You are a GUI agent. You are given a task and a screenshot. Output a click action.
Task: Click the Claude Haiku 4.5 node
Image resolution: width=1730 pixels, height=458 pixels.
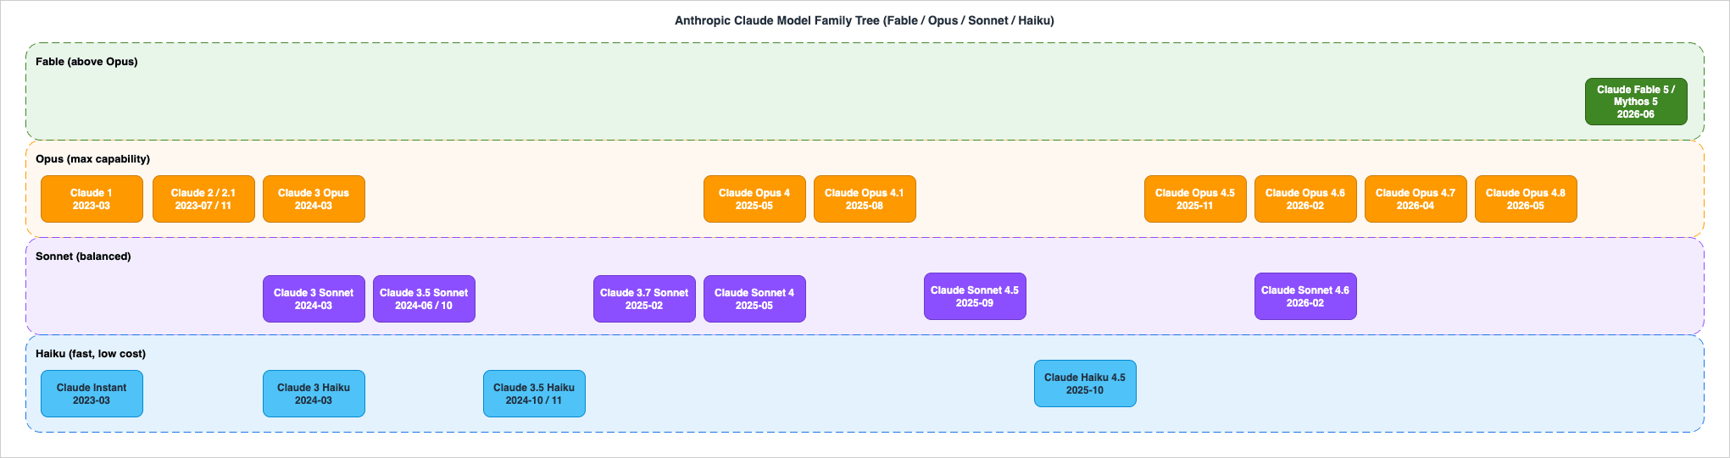click(1085, 384)
